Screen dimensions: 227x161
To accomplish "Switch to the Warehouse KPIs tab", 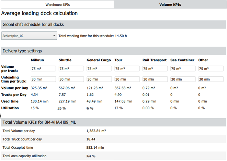I will click(x=57, y=4).
